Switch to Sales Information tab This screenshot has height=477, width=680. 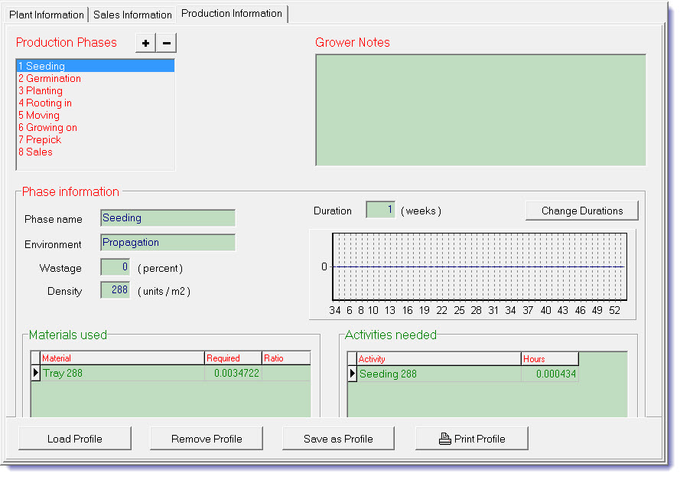point(132,15)
